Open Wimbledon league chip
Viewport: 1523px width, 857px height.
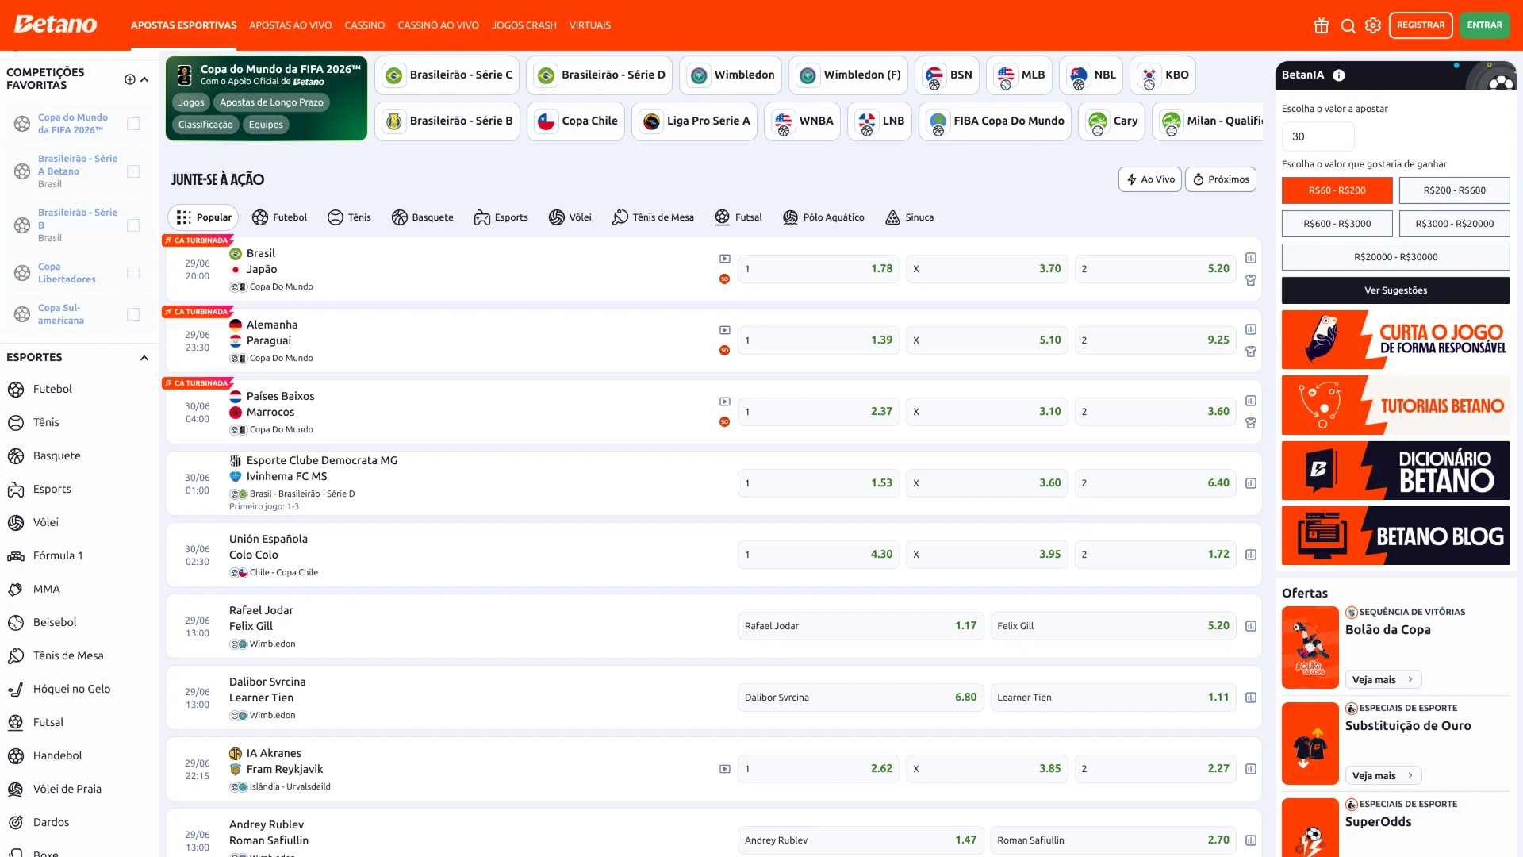pyautogui.click(x=731, y=75)
